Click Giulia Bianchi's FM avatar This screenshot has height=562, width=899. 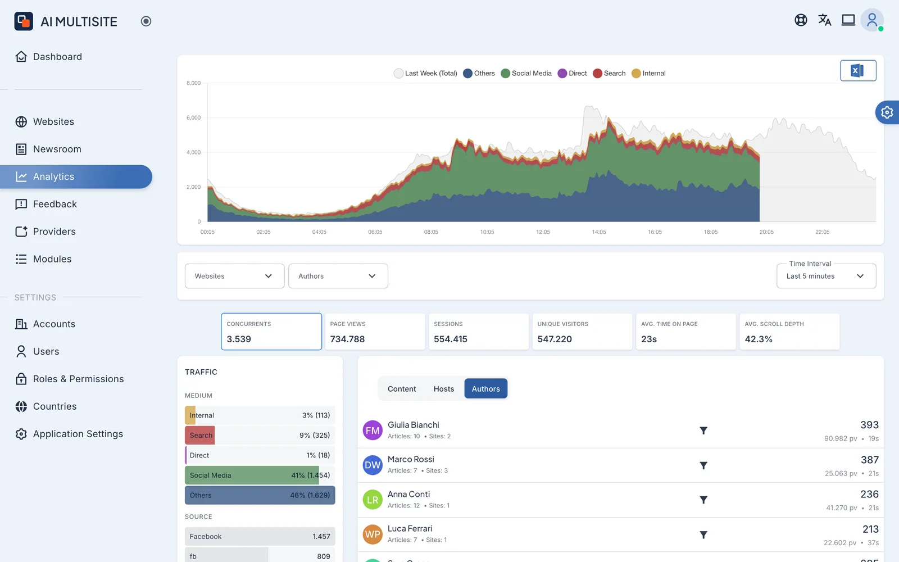[x=373, y=430]
